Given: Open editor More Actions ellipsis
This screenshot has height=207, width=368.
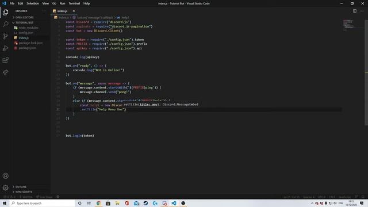Looking at the screenshot, I should [x=362, y=11].
